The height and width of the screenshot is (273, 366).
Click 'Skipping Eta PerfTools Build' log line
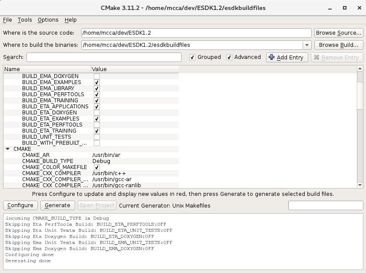[86, 224]
